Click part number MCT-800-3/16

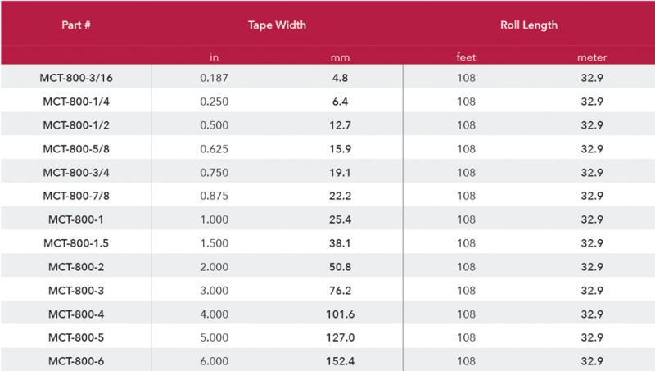click(x=76, y=79)
